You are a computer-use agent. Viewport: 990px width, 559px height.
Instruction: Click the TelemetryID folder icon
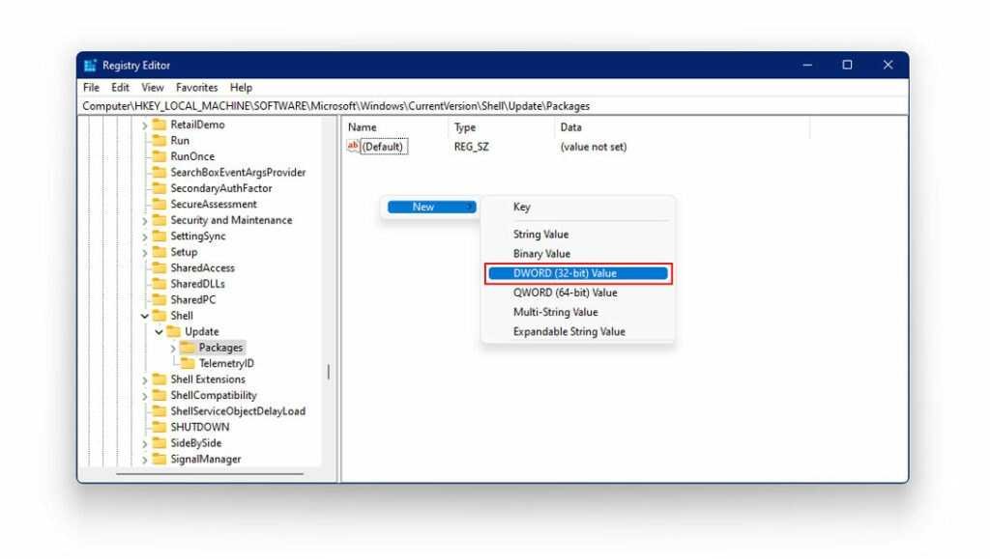(188, 364)
